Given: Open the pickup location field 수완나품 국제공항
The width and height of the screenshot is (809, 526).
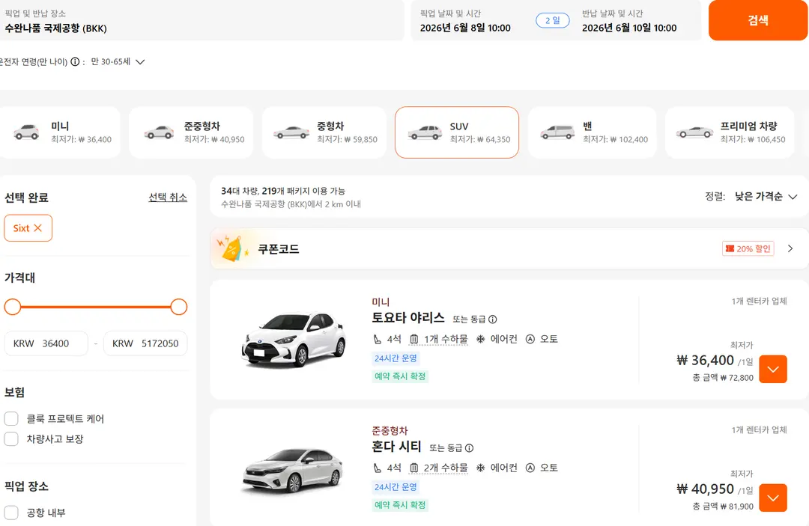Looking at the screenshot, I should 202,21.
